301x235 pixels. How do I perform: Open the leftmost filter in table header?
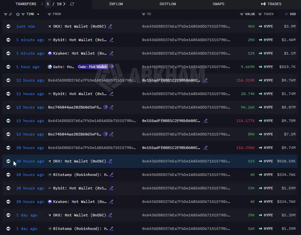5,14
